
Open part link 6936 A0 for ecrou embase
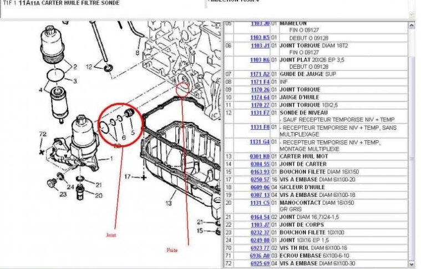click(x=260, y=256)
